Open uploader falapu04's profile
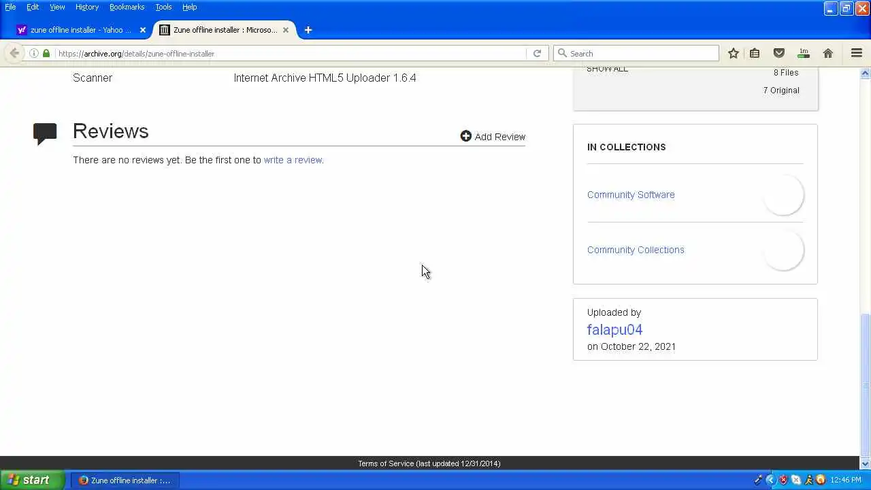Viewport: 871px width, 490px height. pos(614,329)
